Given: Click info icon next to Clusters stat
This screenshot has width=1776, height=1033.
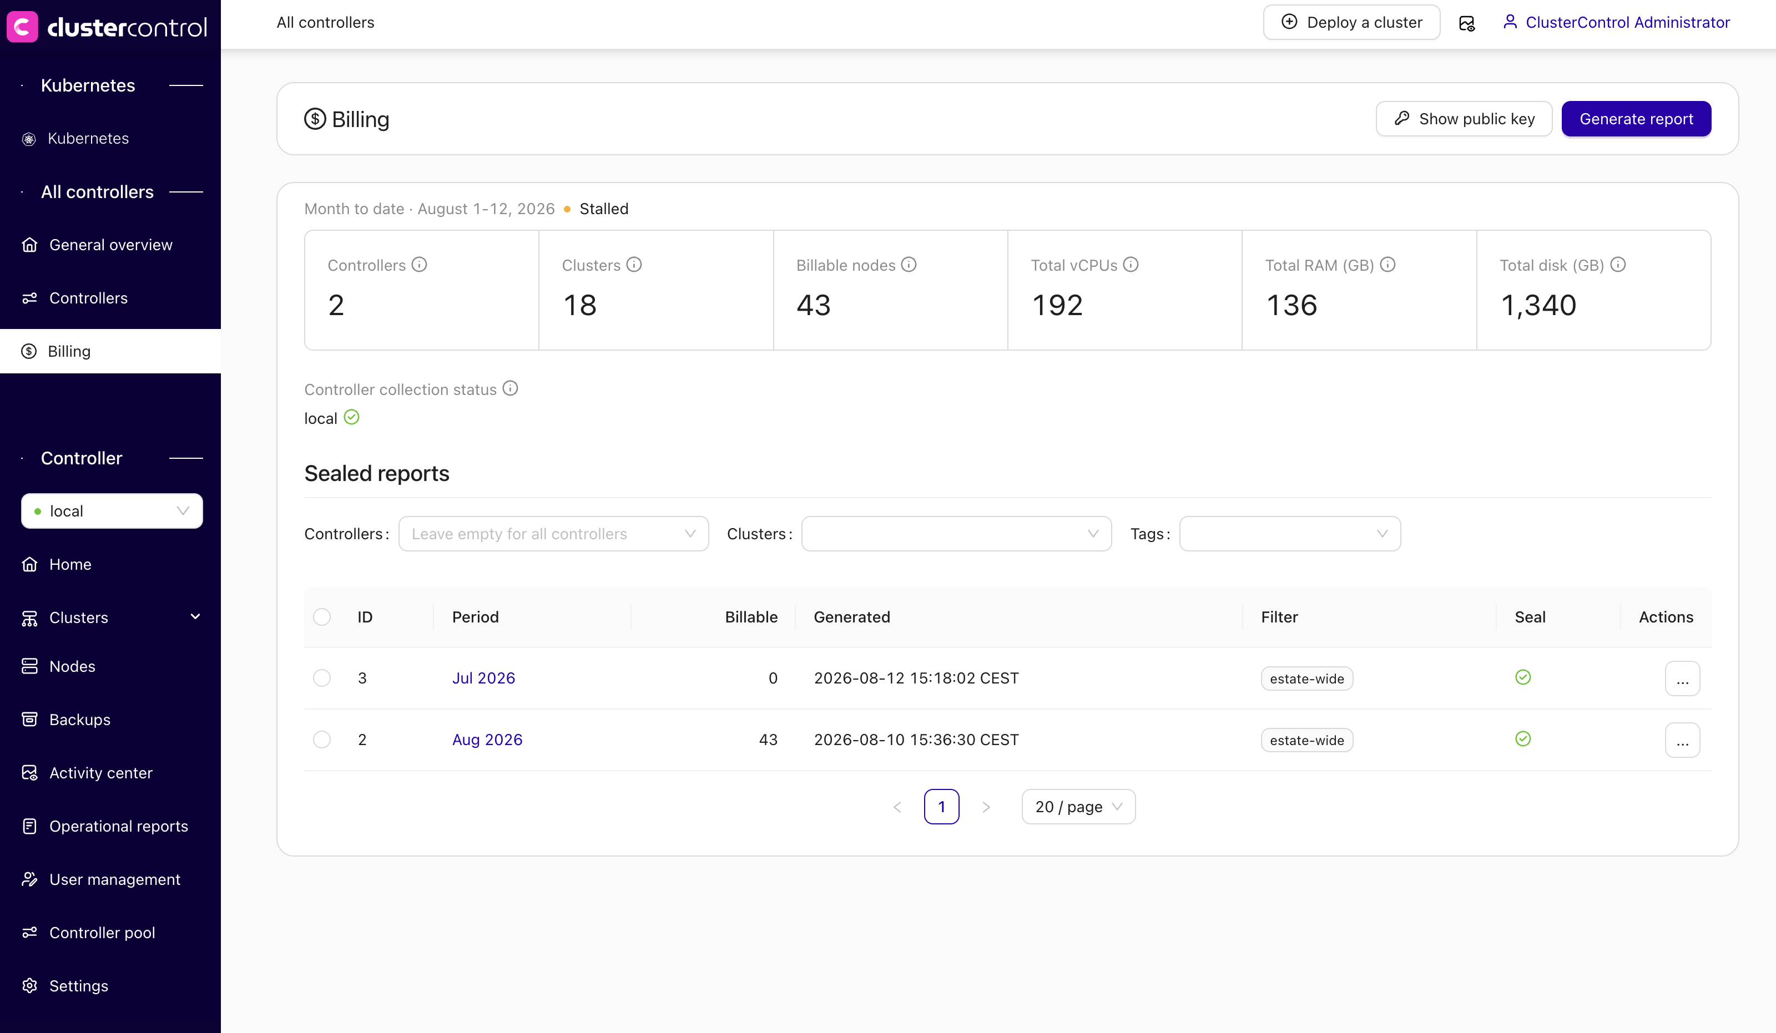Looking at the screenshot, I should pyautogui.click(x=634, y=264).
